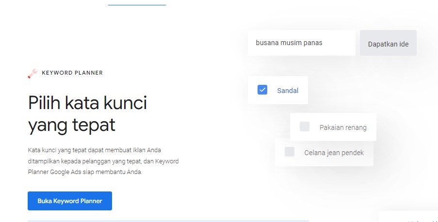
Task: Focus the busana musim panas search field
Action: point(301,43)
